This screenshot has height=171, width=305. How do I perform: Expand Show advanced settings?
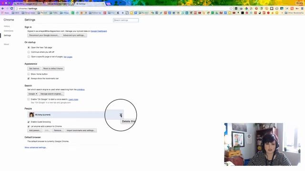36,148
